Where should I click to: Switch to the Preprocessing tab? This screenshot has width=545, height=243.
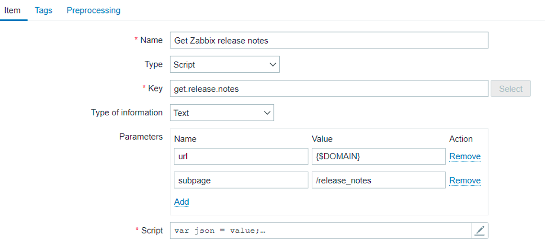coord(93,11)
